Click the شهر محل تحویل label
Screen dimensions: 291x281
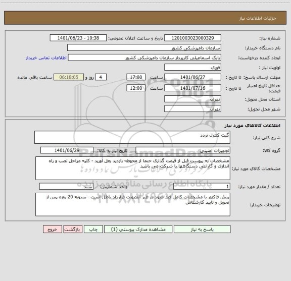point(264,109)
